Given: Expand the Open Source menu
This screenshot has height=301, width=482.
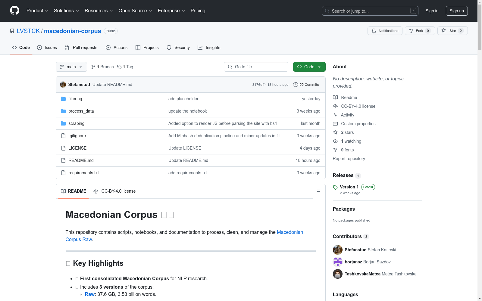Looking at the screenshot, I should coord(136,11).
